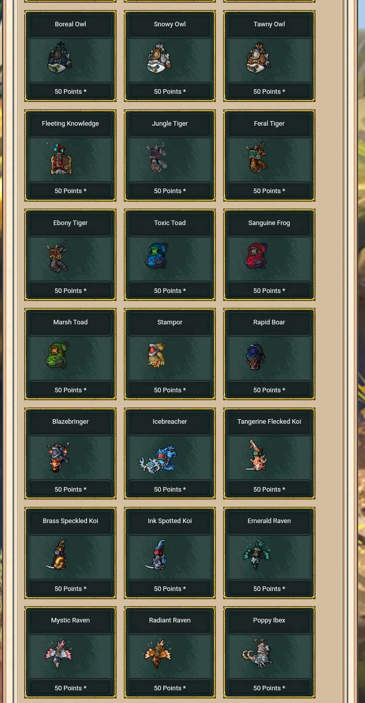
Task: Click the Jungle Tiger name header
Action: (170, 124)
